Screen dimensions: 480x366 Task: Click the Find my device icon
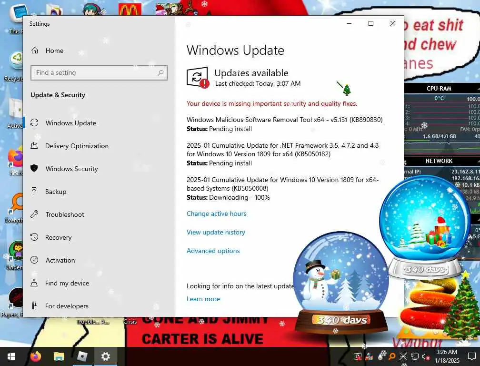(x=34, y=283)
